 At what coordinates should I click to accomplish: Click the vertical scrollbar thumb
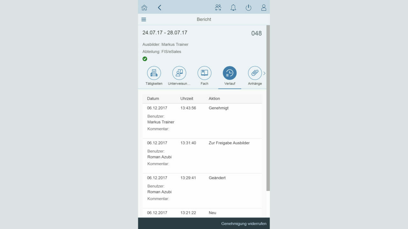pos(268,108)
